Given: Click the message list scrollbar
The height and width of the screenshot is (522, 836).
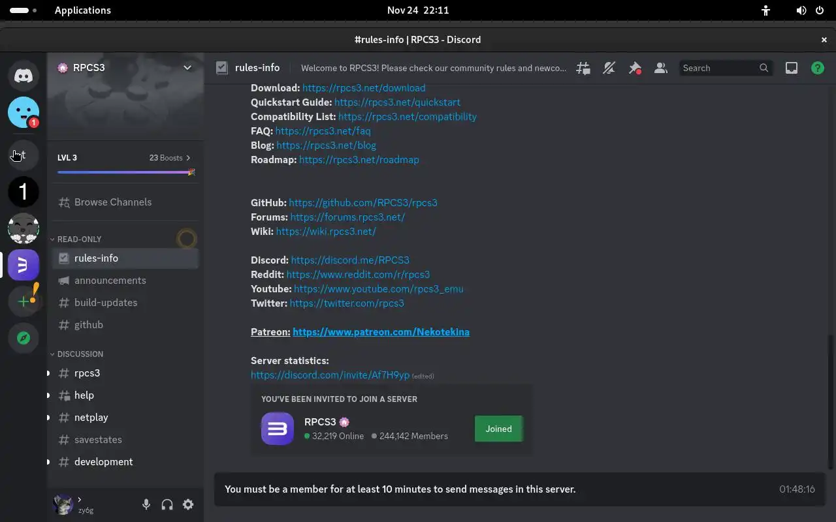Looking at the screenshot, I should tap(831, 401).
